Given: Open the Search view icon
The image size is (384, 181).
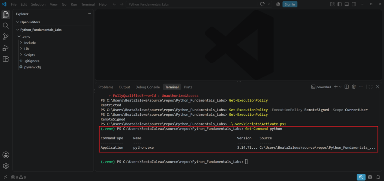Looking at the screenshot, I should (x=6, y=26).
